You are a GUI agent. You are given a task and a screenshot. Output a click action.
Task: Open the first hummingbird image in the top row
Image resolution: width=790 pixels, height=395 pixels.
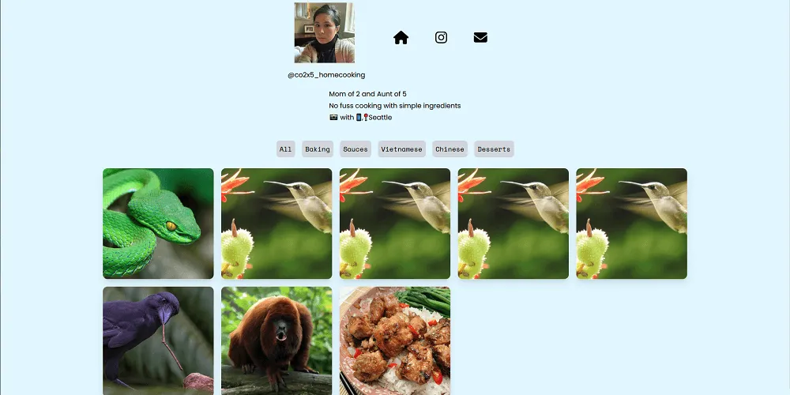pos(276,224)
